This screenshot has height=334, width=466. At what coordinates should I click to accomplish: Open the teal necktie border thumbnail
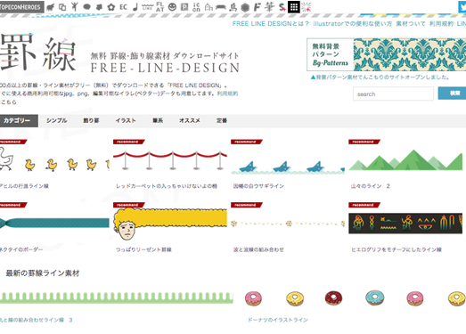click(54, 223)
